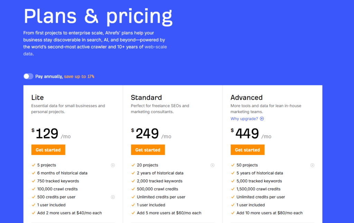Click the checkmark beside "6 months of historical data"
Screen dimensions: 354x223
33,173
